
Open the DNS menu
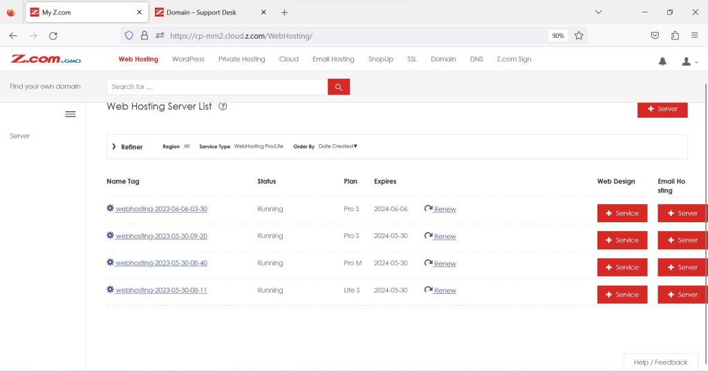click(476, 59)
